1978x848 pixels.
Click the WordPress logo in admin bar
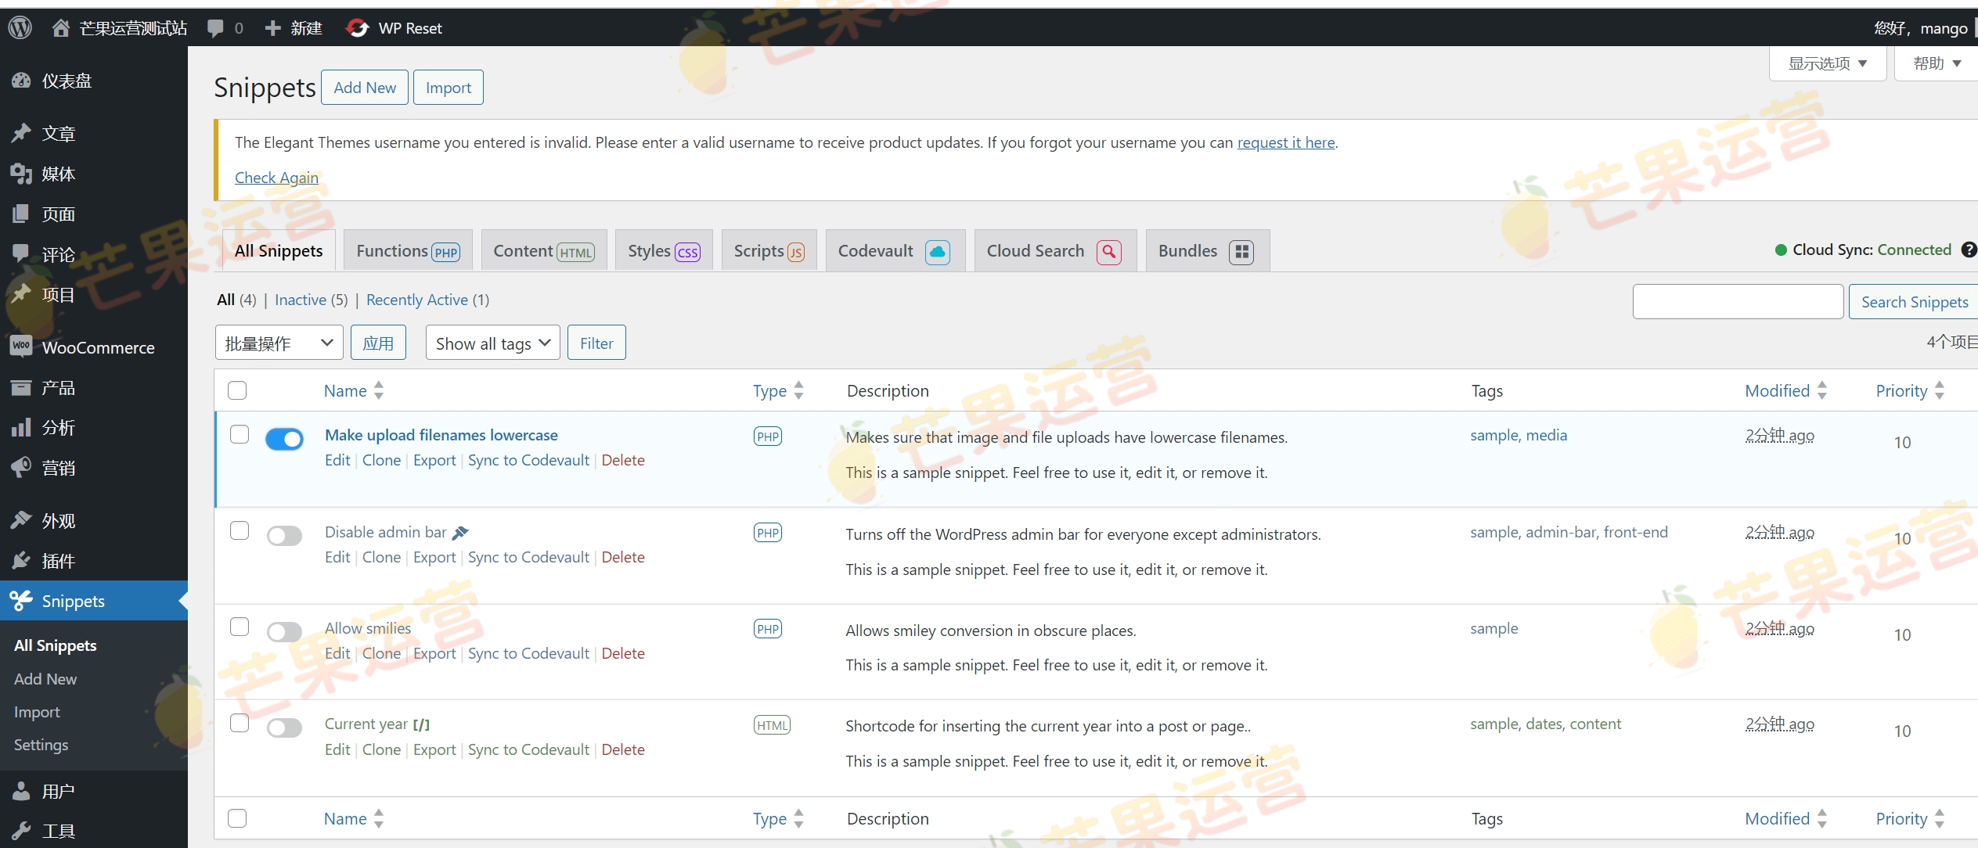click(19, 27)
